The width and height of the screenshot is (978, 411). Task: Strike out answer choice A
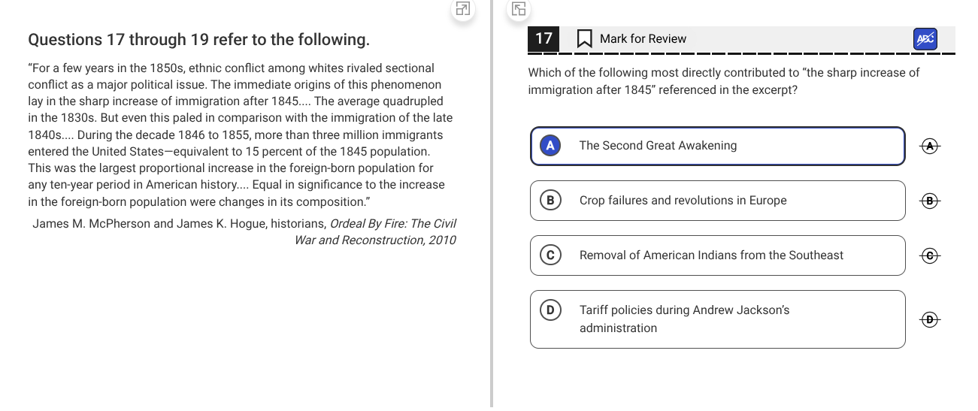tap(930, 146)
